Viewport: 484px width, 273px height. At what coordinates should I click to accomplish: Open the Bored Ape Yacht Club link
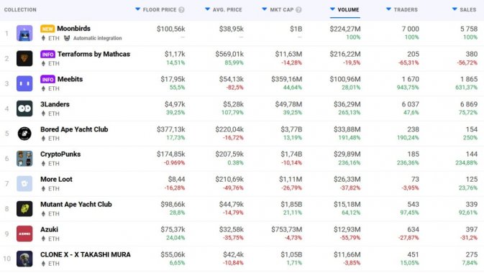click(74, 129)
